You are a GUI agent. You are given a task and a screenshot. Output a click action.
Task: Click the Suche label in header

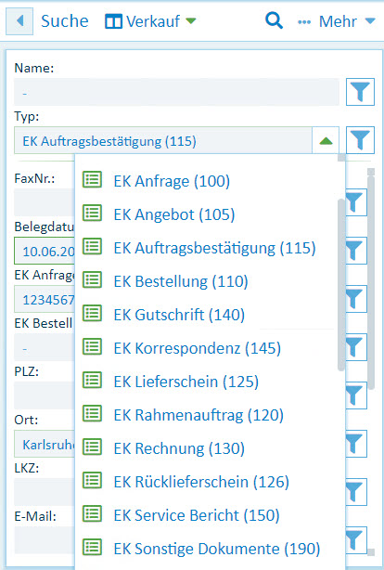pyautogui.click(x=65, y=21)
